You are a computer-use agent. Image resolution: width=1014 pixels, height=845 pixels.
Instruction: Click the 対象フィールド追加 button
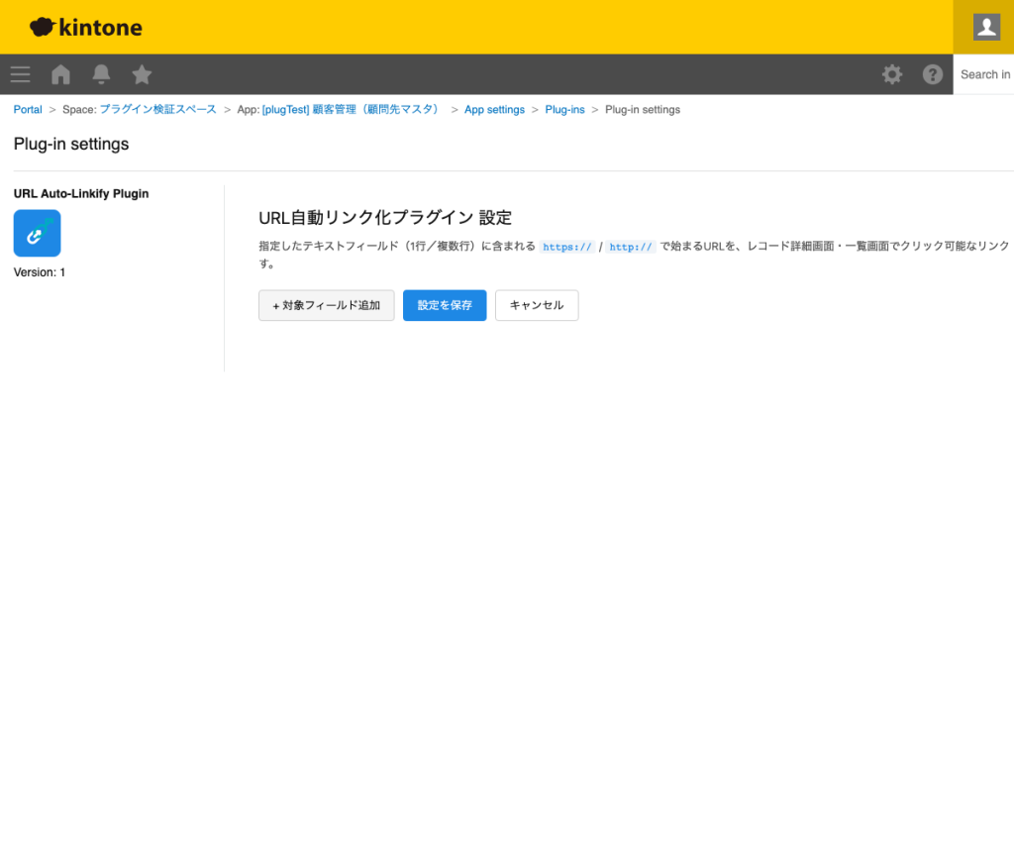(326, 305)
